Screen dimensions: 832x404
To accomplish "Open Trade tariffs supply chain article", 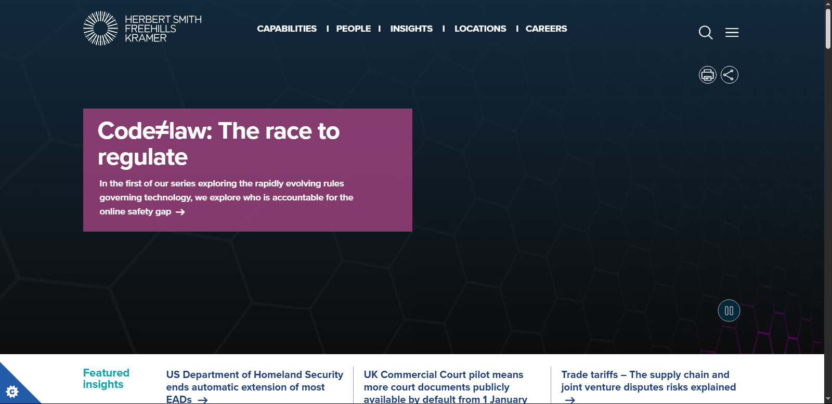I will click(x=648, y=381).
